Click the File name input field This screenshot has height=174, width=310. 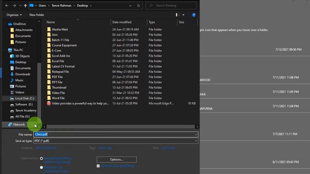coord(116,134)
